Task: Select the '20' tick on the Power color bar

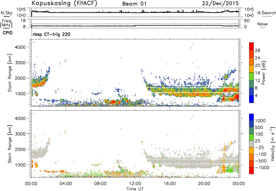Action: point(257,66)
